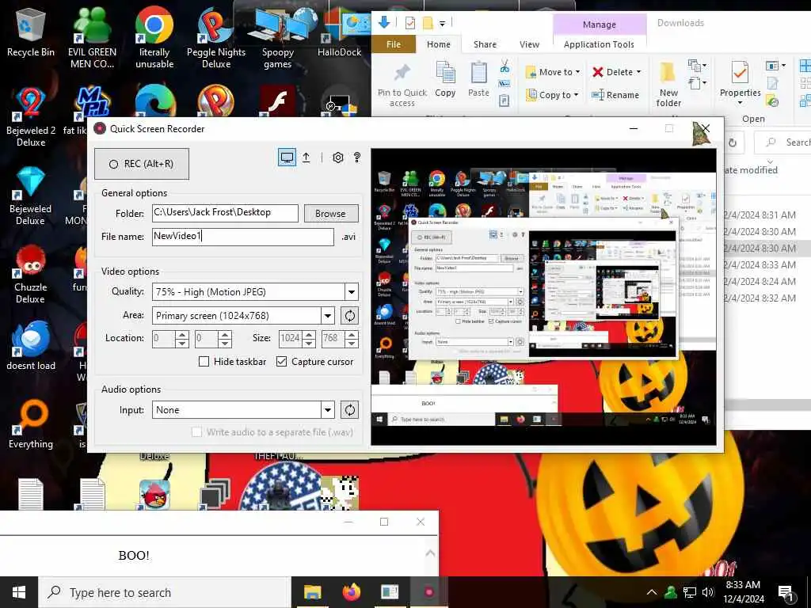Create a New folder in Explorer
Image resolution: width=811 pixels, height=608 pixels.
668,84
